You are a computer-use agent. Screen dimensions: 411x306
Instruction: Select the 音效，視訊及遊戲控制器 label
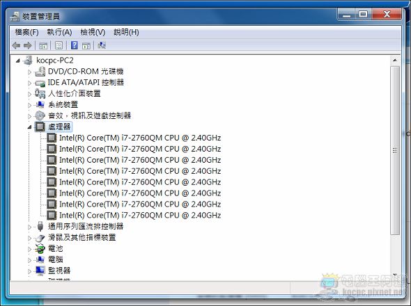pos(89,115)
